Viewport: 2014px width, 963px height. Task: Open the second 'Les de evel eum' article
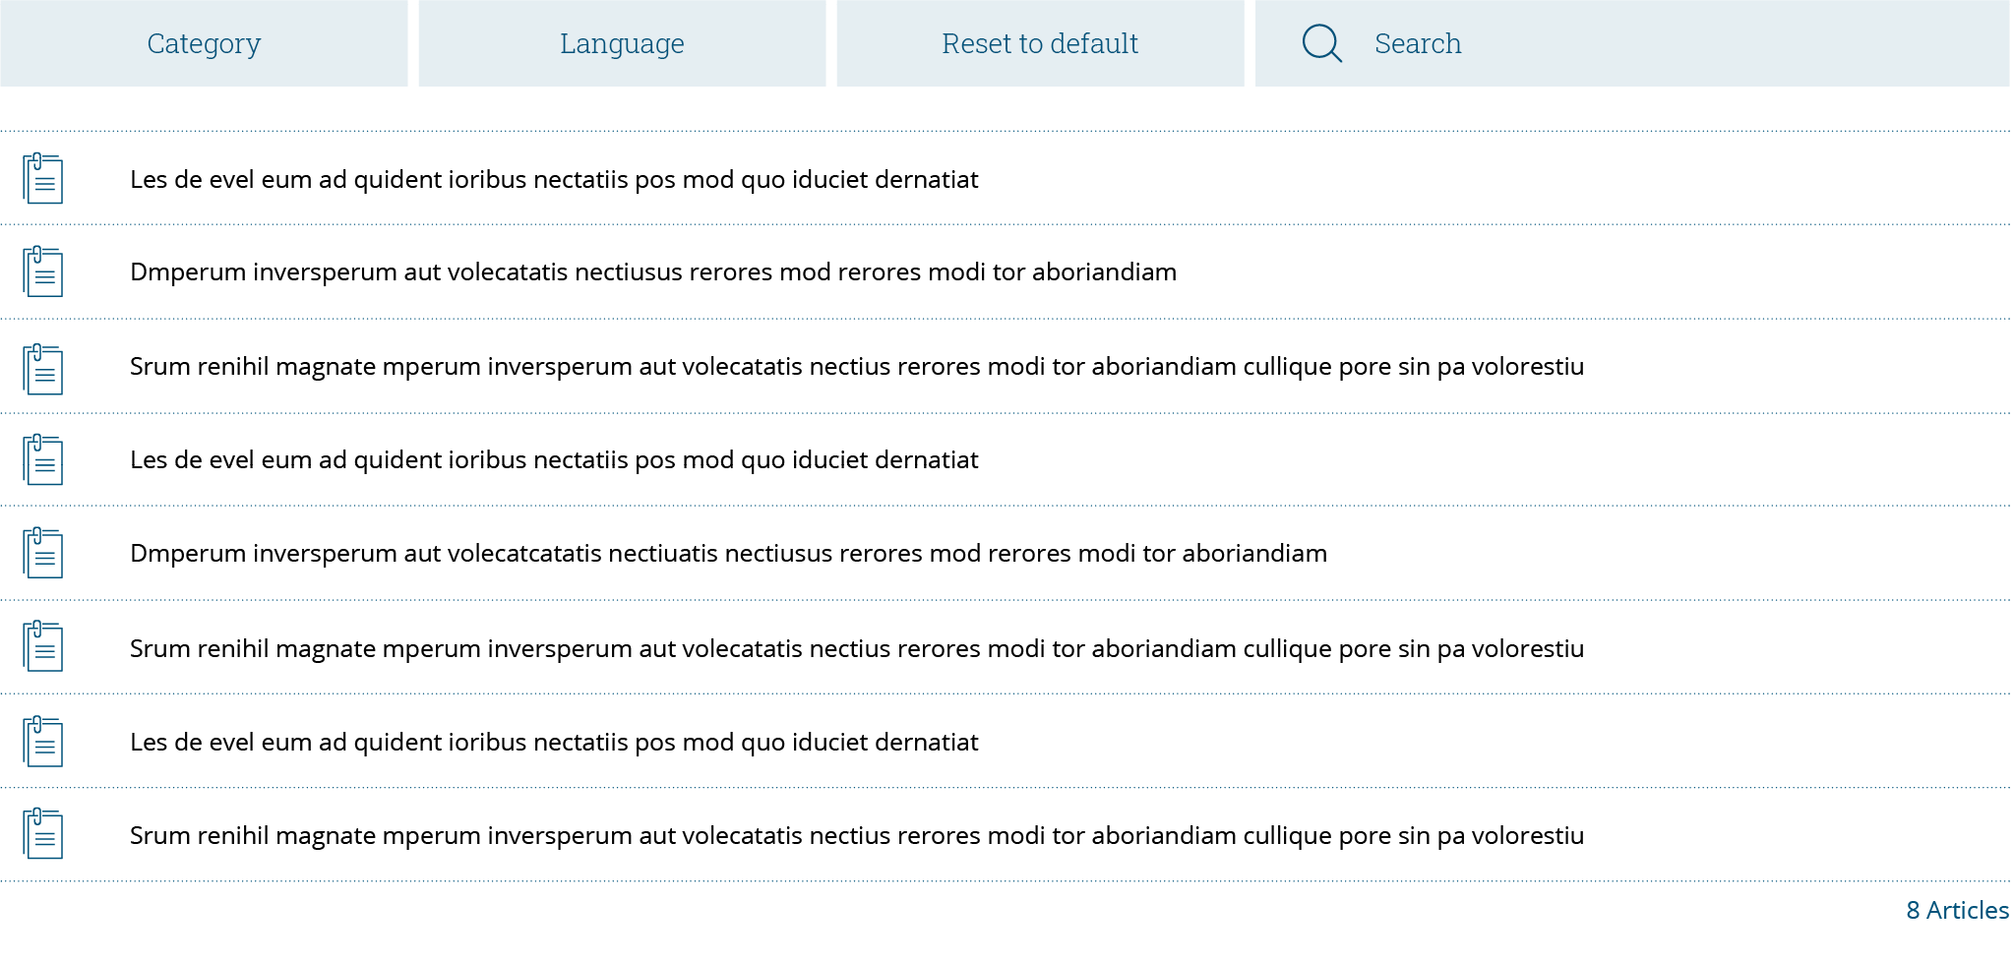click(x=554, y=460)
